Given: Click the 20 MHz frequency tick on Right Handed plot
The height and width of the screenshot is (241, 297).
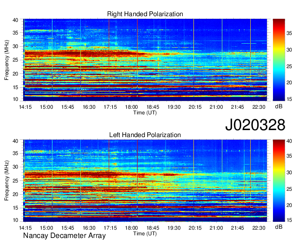Looking at the screenshot, I should (x=15, y=74).
